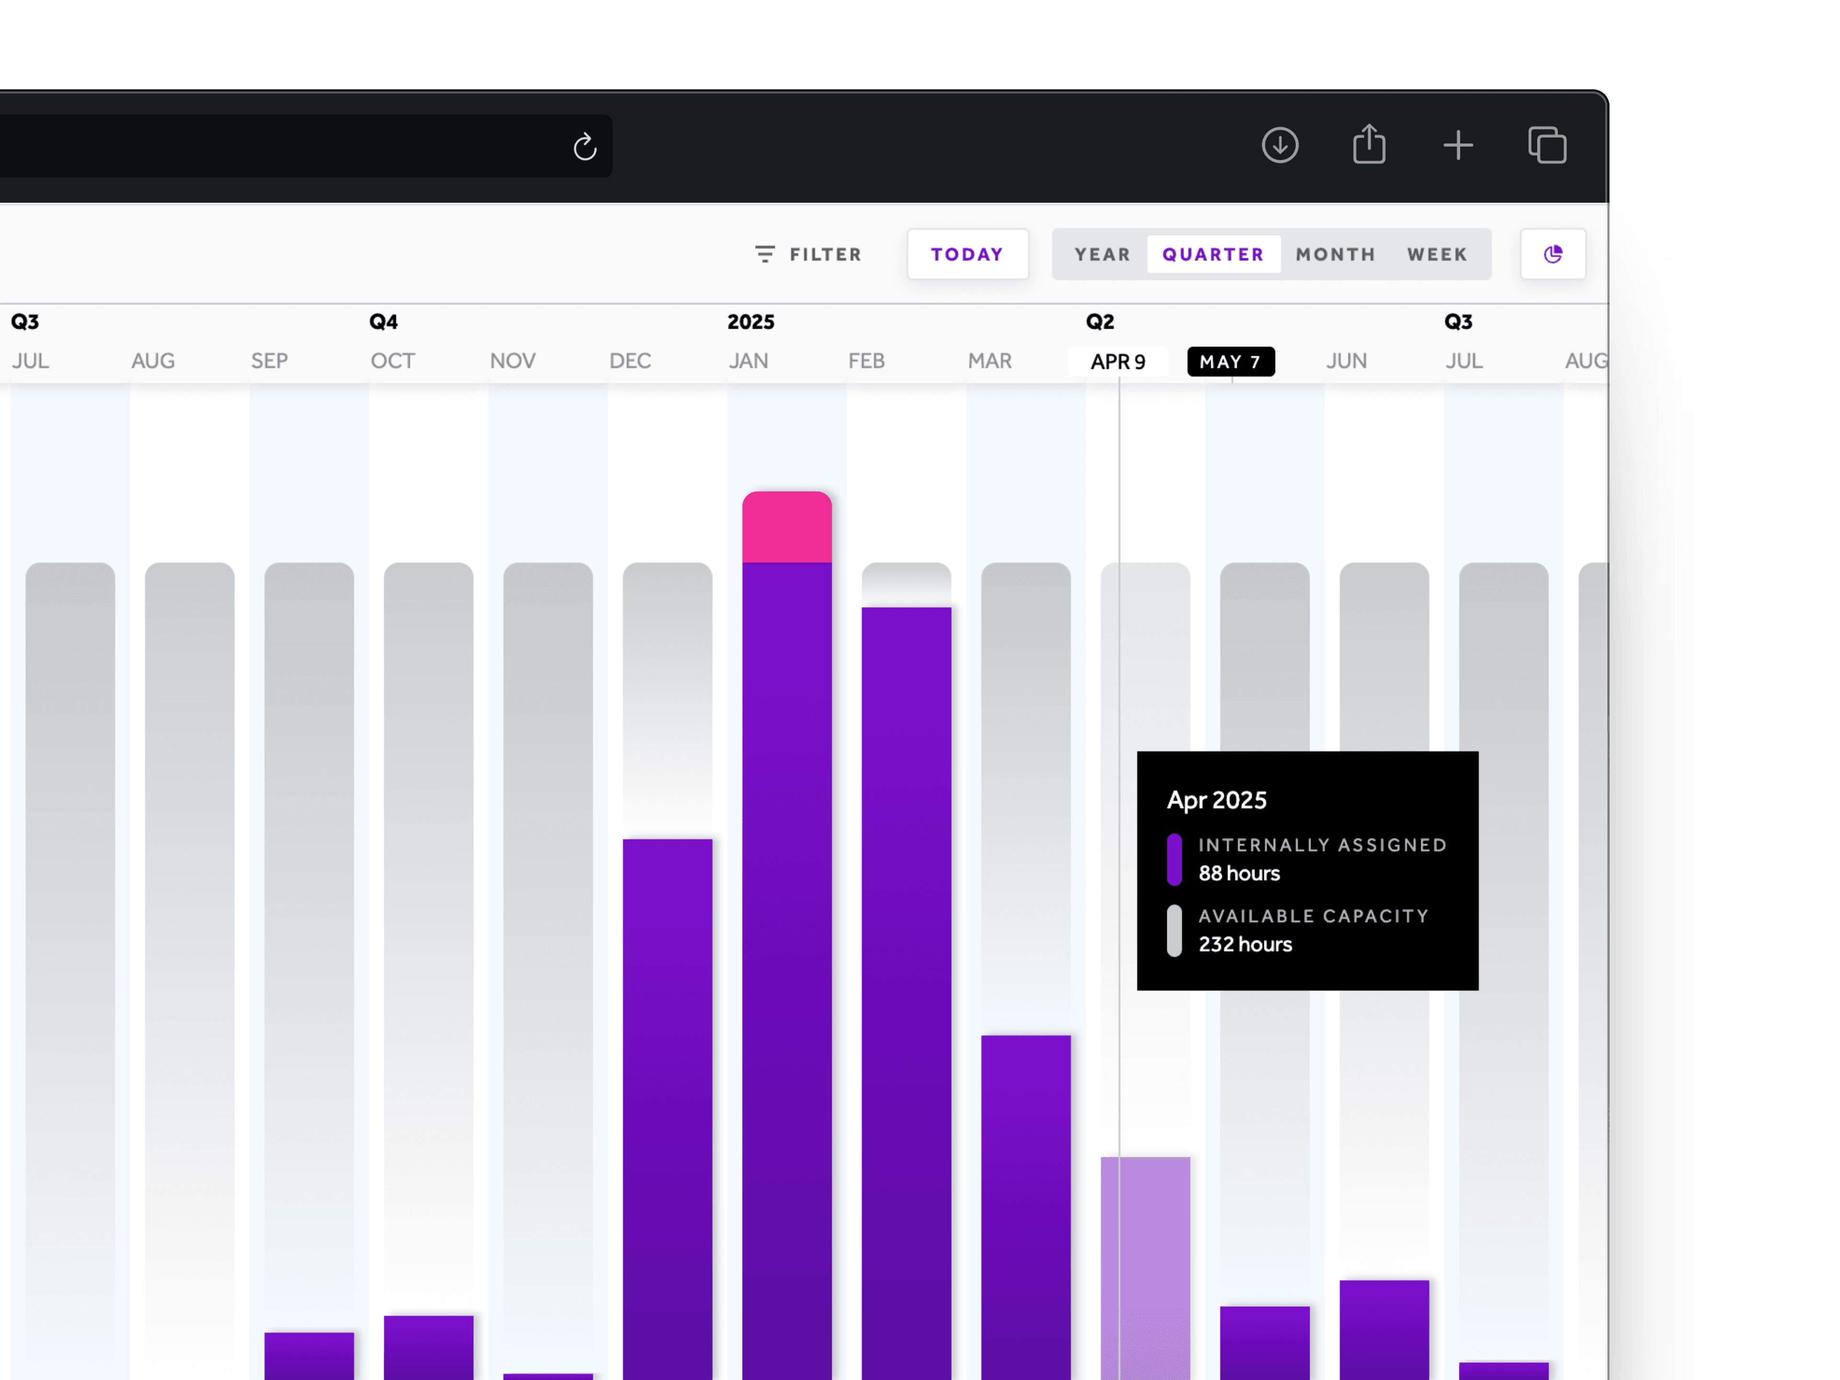The height and width of the screenshot is (1380, 1840).
Task: Click the purple May bar
Action: tap(1265, 1343)
